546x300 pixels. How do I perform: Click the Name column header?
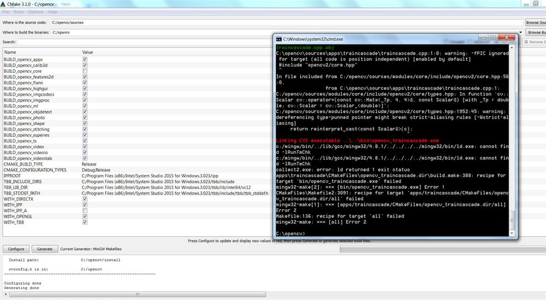click(10, 52)
